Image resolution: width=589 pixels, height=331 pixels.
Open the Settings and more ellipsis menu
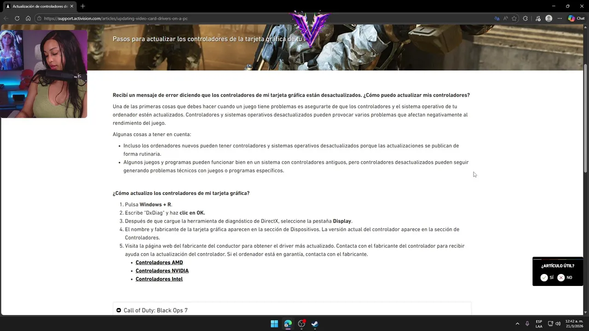pyautogui.click(x=560, y=18)
